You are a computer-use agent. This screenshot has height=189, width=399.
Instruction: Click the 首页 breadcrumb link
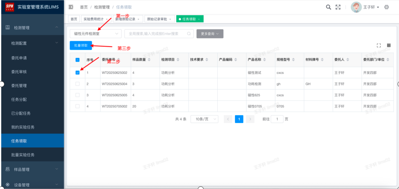(x=84, y=7)
